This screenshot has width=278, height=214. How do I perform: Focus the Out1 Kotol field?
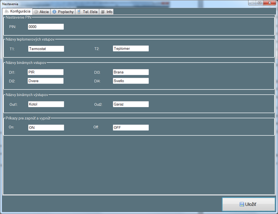(x=46, y=104)
